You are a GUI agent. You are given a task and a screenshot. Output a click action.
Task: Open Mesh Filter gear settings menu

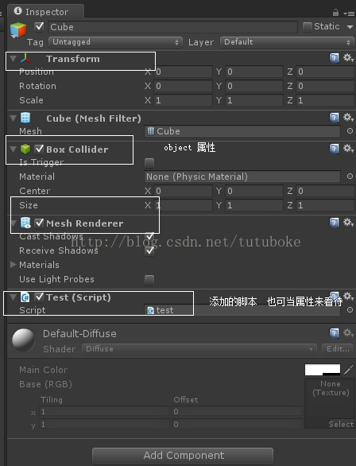[x=348, y=118]
